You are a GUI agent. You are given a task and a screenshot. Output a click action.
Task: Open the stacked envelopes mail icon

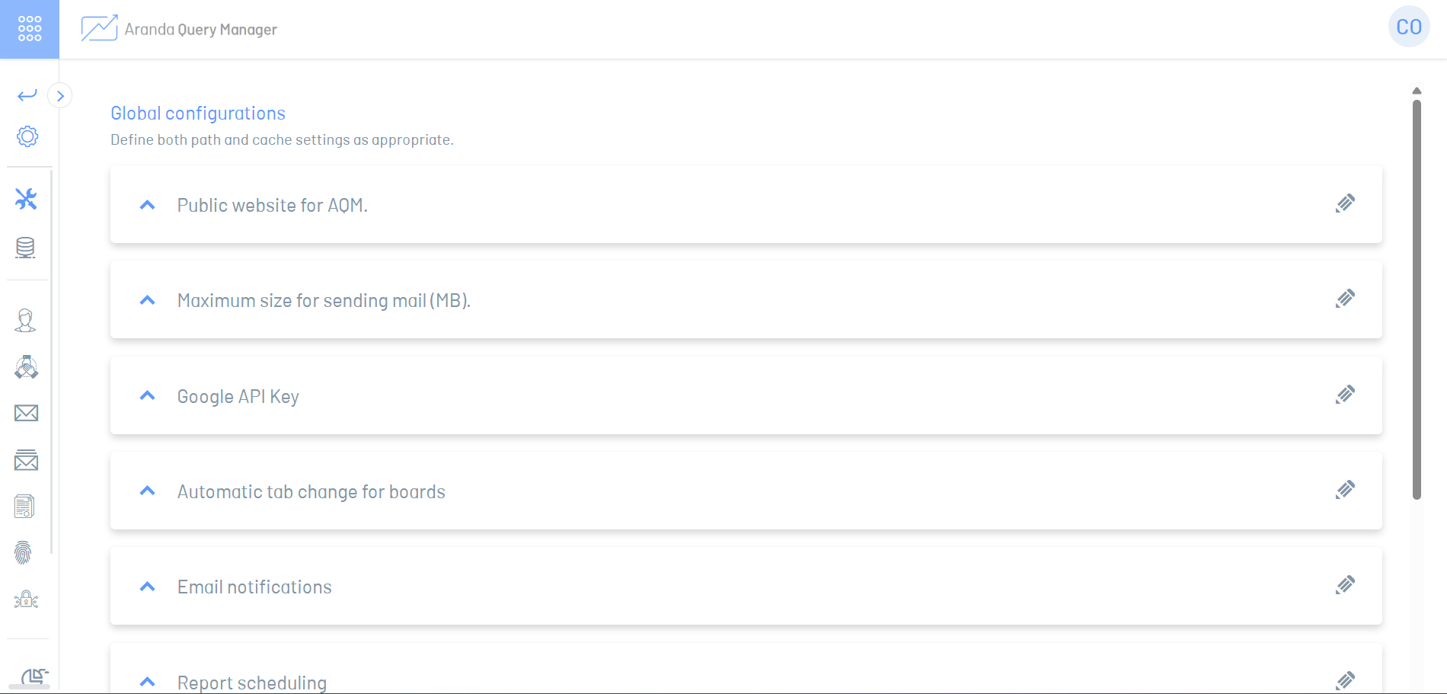[26, 460]
